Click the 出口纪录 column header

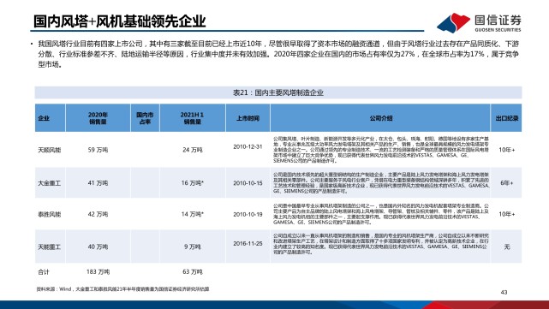tap(507, 118)
